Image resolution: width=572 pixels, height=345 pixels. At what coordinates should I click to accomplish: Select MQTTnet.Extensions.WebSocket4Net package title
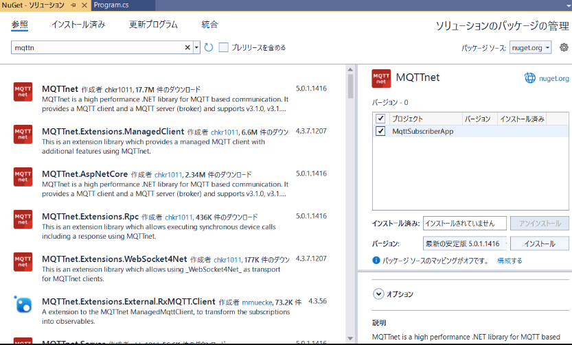[x=115, y=259]
